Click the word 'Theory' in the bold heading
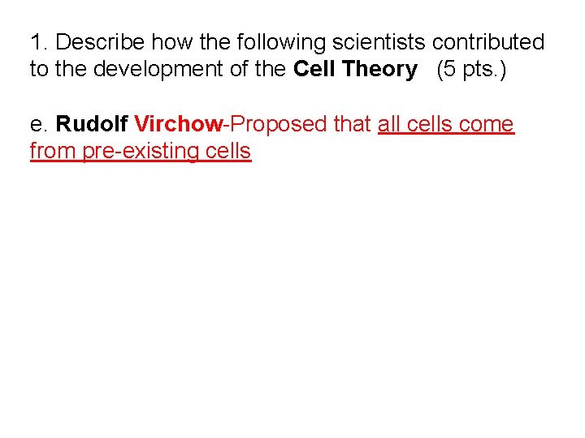585x438 pixels. [x=379, y=70]
